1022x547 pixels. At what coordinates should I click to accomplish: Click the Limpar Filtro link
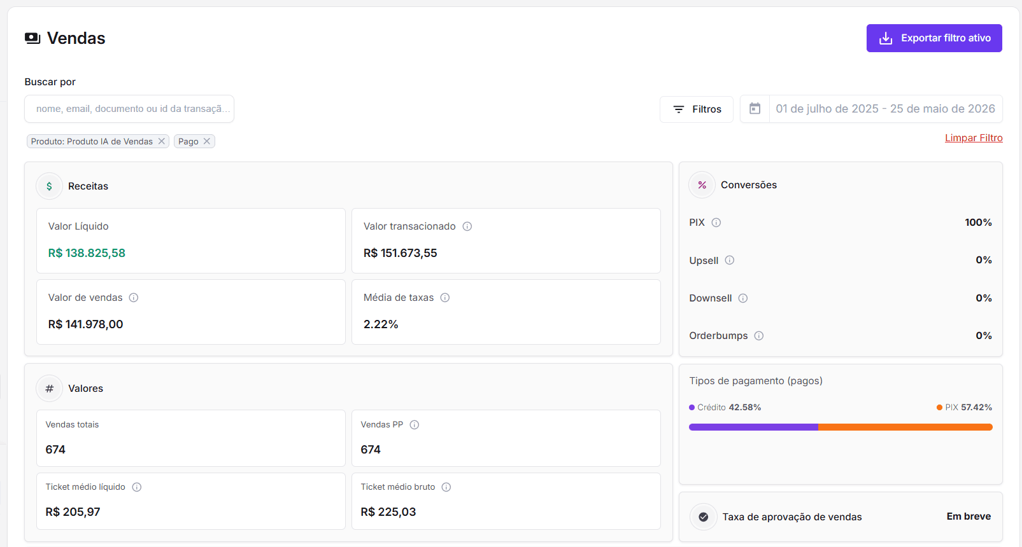[974, 138]
